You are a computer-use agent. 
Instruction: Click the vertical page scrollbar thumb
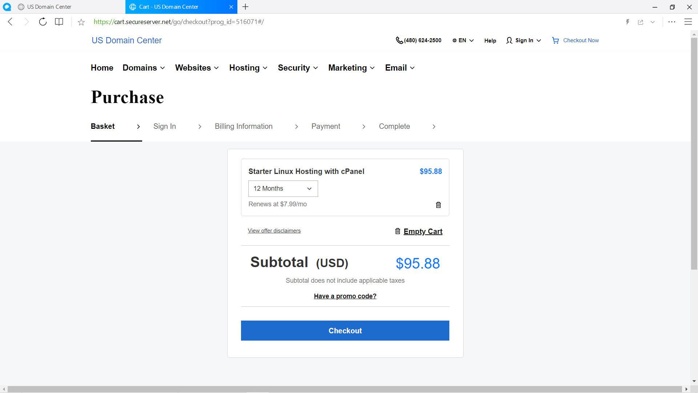click(x=694, y=153)
